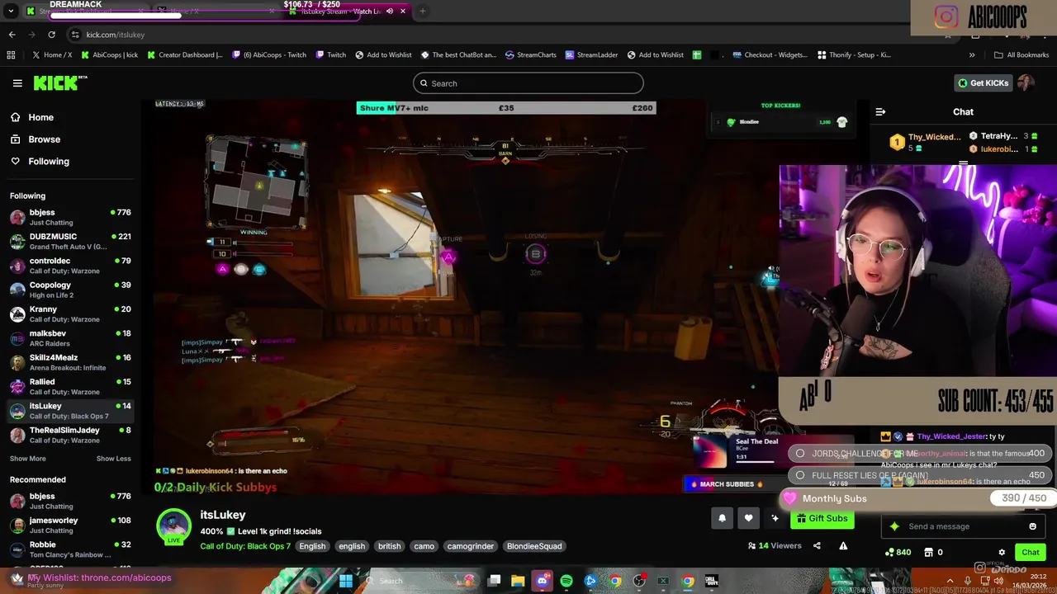Open Following in the sidebar
This screenshot has height=594, width=1057.
pyautogui.click(x=49, y=162)
